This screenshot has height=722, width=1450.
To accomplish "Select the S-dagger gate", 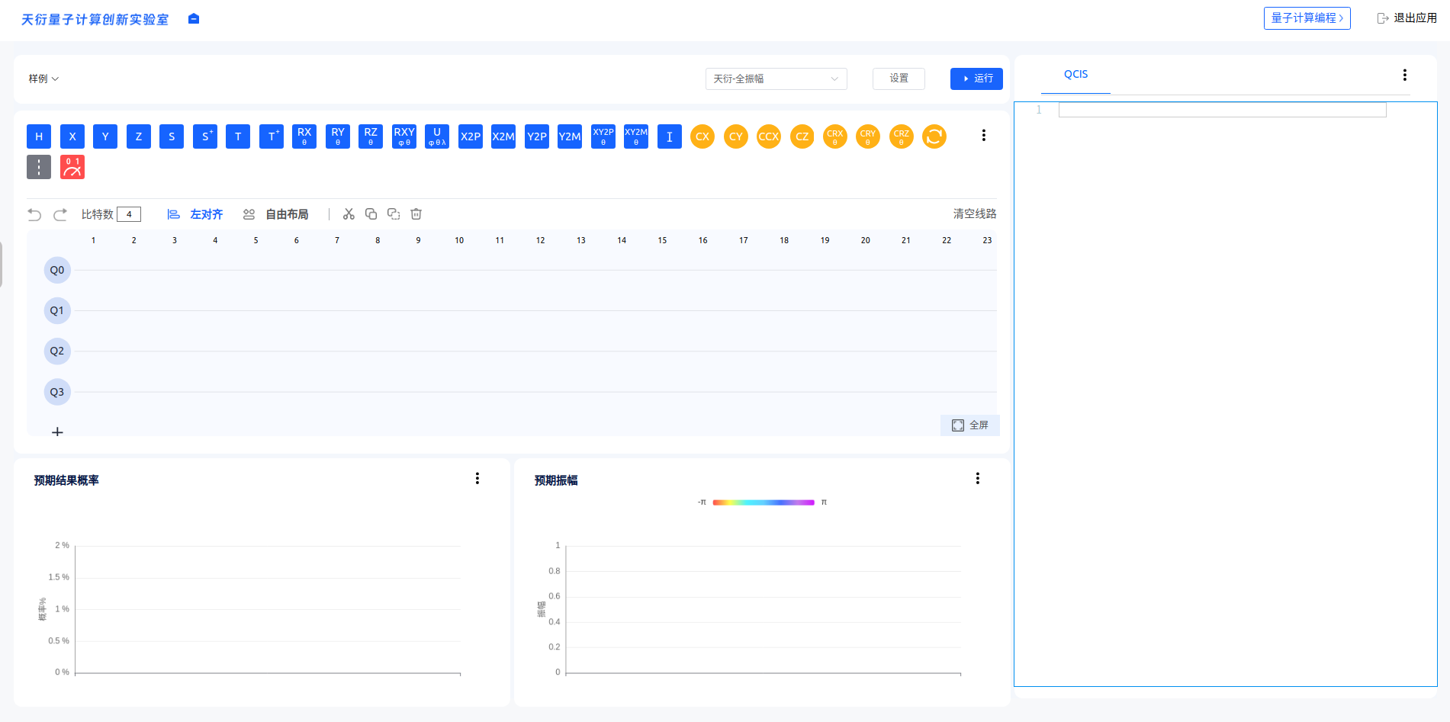I will [x=205, y=136].
